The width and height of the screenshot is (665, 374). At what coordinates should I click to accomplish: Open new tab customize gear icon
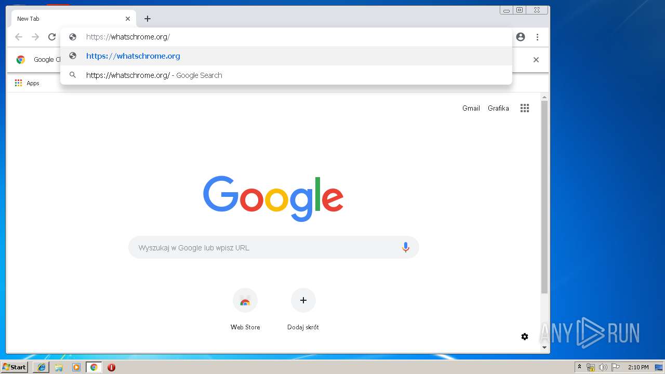click(525, 337)
